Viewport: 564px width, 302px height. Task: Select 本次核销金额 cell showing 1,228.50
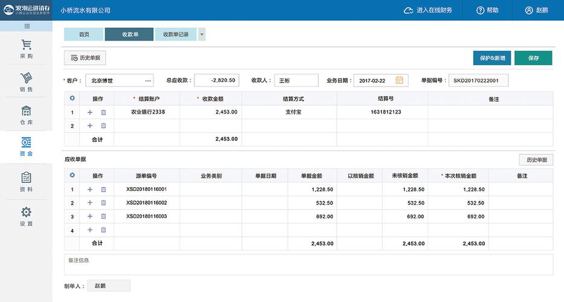(458, 189)
